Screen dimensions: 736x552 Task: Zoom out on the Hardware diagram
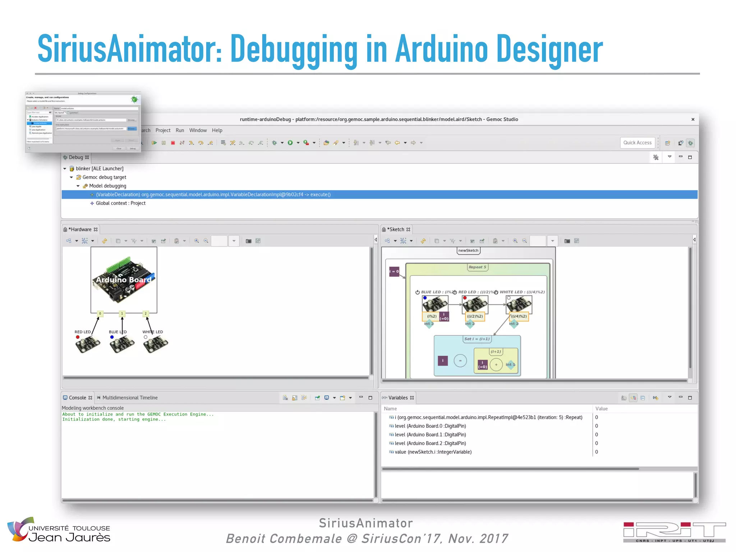tap(206, 241)
